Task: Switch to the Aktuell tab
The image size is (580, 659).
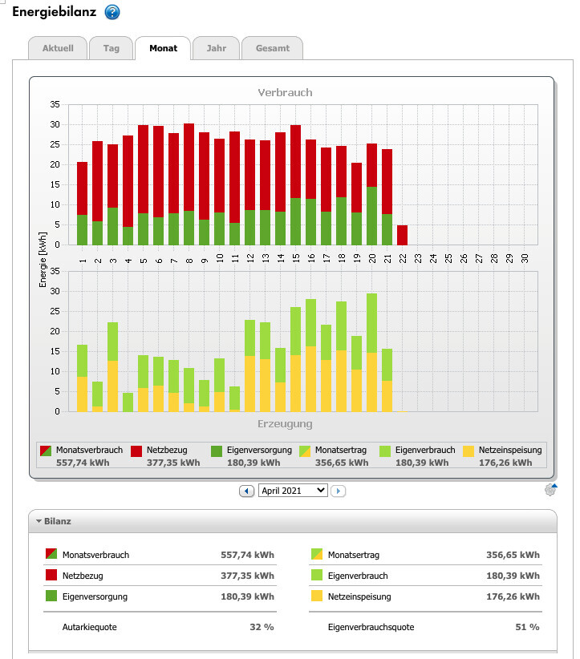Action: pos(58,48)
